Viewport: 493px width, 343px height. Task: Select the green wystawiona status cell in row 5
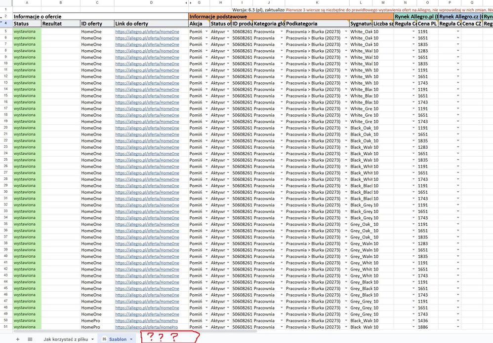[25, 32]
